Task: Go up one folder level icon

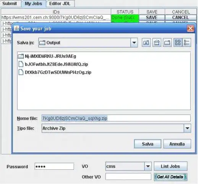Action: click(146, 43)
